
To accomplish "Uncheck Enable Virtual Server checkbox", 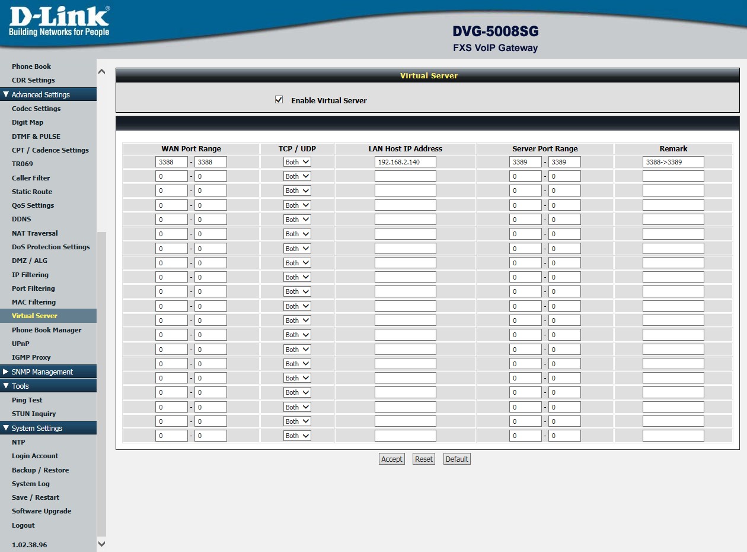I will 279,100.
